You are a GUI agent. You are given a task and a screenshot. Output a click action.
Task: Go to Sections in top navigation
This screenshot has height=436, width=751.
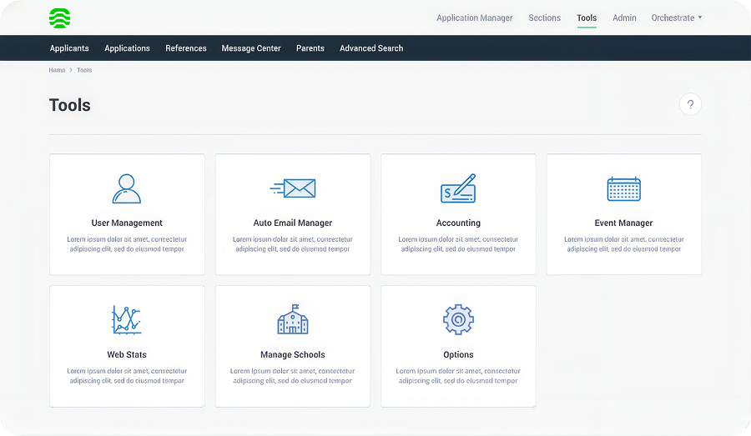click(545, 18)
